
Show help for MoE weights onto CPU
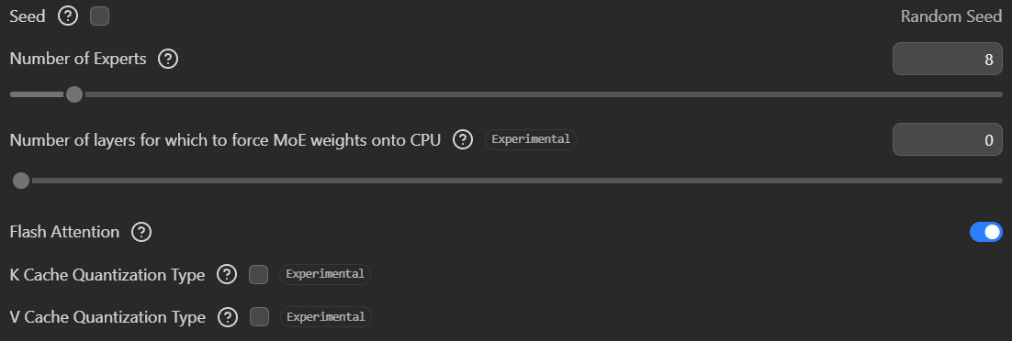[x=463, y=140]
